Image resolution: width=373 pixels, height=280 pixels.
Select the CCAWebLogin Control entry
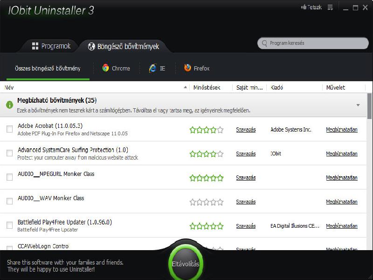pos(43,246)
